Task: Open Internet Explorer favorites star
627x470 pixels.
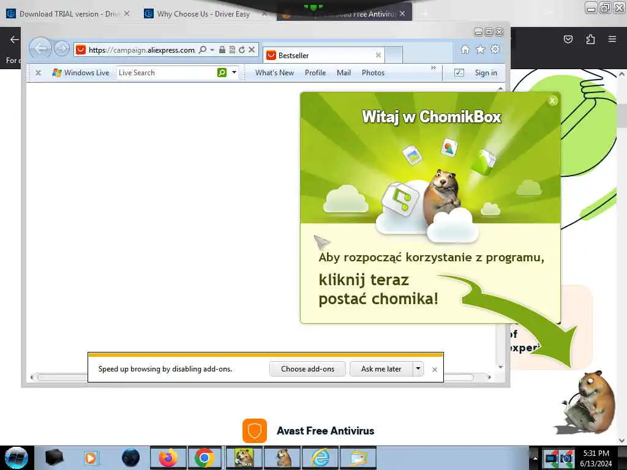Action: [x=480, y=49]
